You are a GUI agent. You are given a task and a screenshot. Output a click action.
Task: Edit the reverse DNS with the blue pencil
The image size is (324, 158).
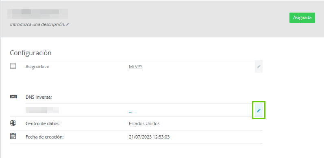pyautogui.click(x=259, y=110)
